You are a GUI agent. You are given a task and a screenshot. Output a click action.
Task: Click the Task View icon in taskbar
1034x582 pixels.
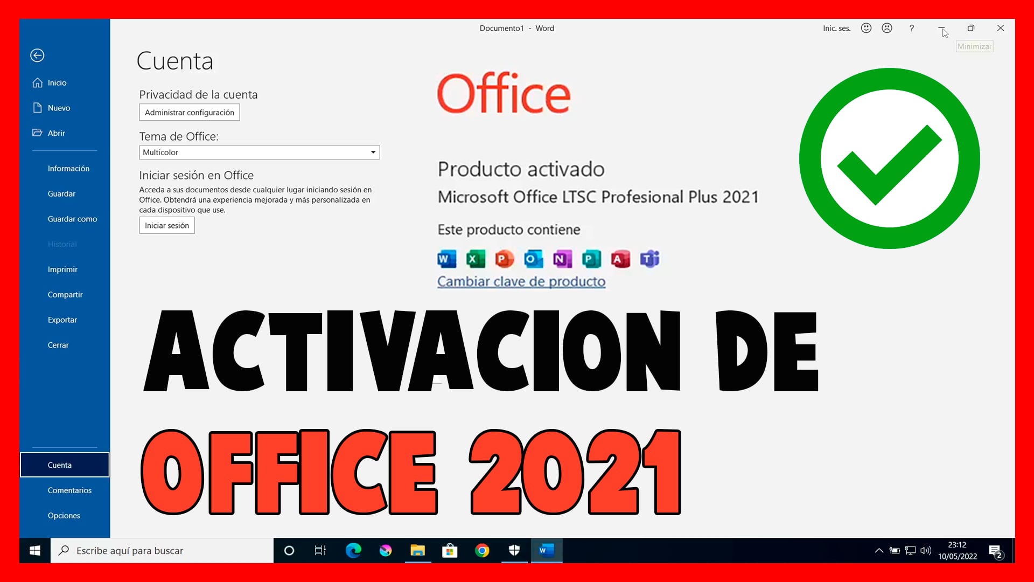coord(319,551)
